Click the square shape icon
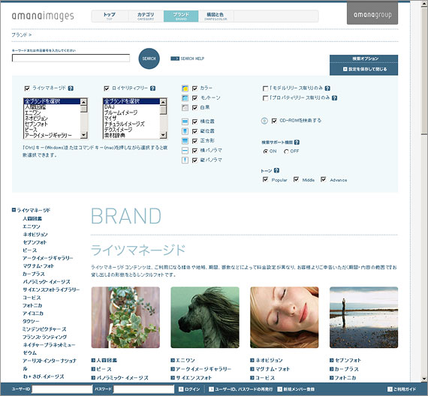This screenshot has height=396, width=428. (x=185, y=141)
